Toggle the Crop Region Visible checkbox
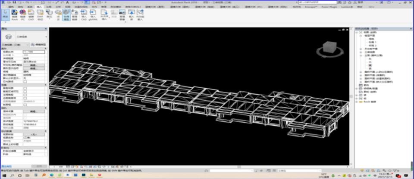Screen dimensions: 414x179 point(25,91)
